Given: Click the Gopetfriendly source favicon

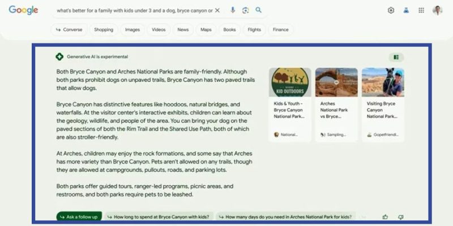Looking at the screenshot, I should tap(369, 134).
